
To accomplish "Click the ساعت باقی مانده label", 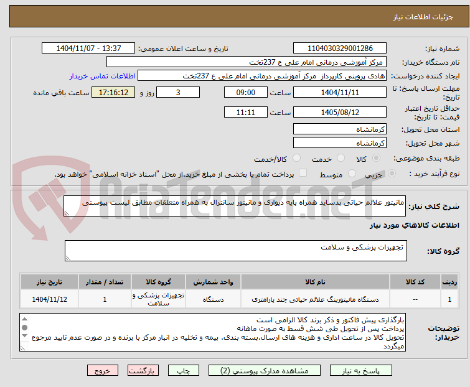I will pos(61,93).
